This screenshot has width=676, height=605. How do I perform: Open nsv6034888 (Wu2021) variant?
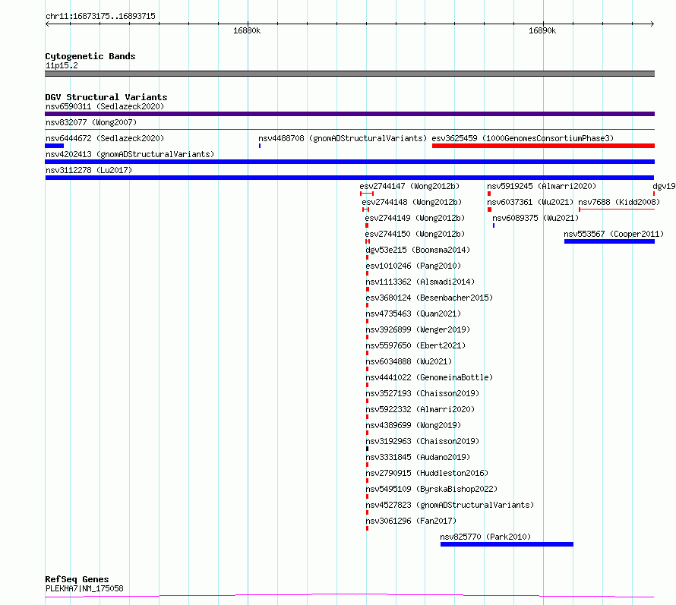click(409, 361)
